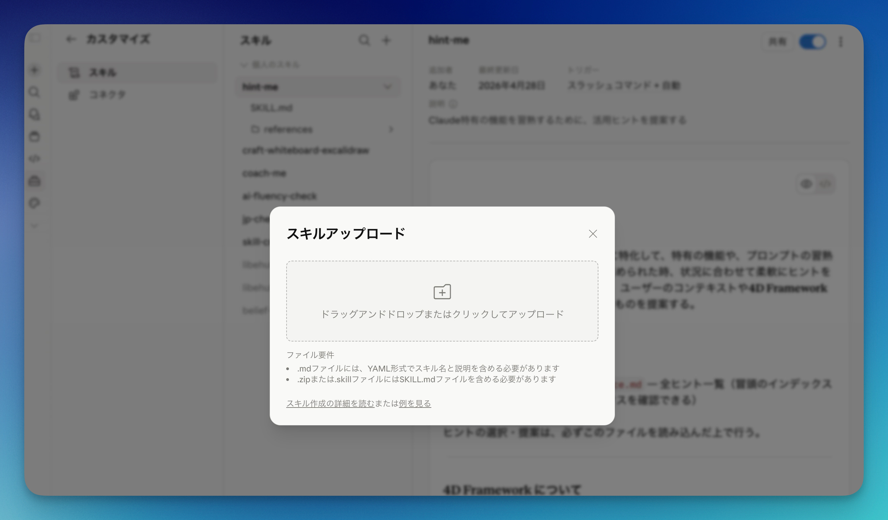Switch to the eye preview view

click(x=807, y=184)
